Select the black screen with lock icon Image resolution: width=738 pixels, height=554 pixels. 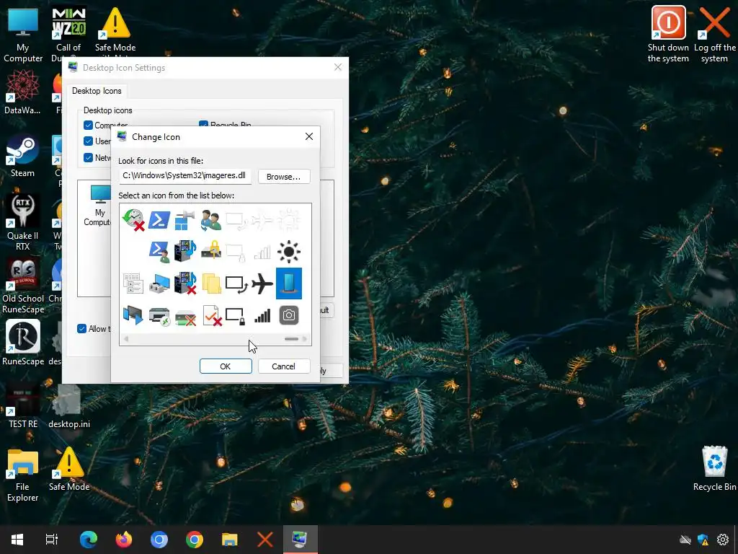coord(236,316)
